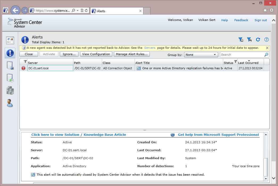Go back with the browser back arrow
Viewport: 278px width, 186px height.
click(x=15, y=10)
